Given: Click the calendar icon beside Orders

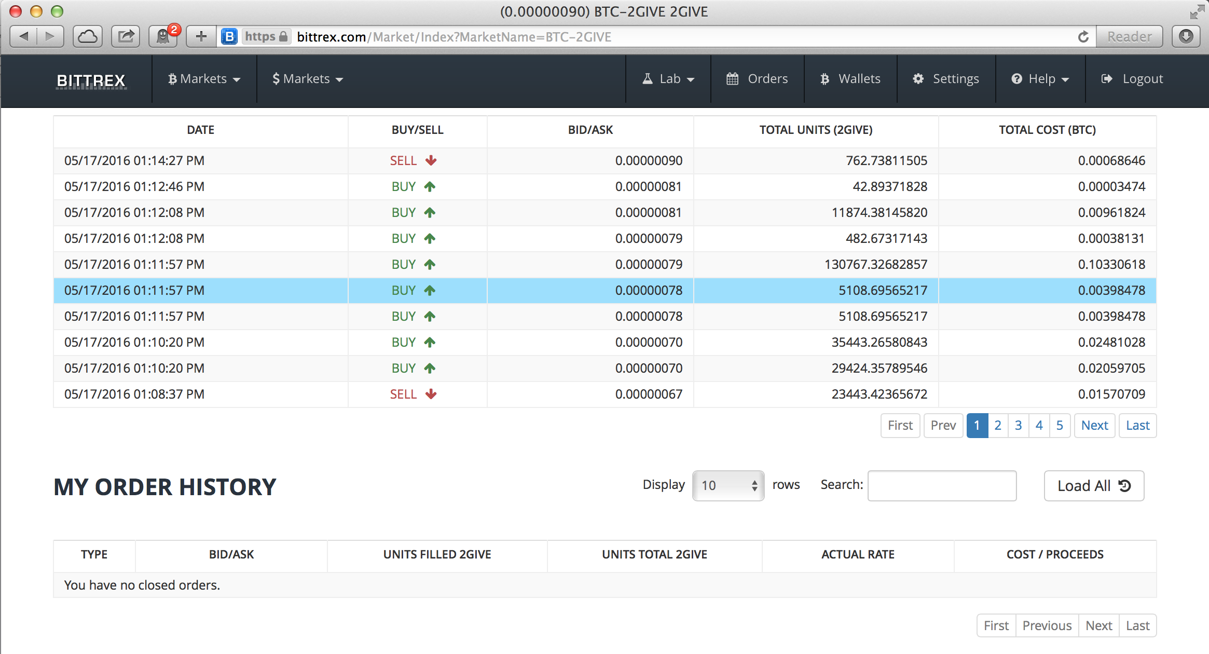Looking at the screenshot, I should tap(732, 79).
